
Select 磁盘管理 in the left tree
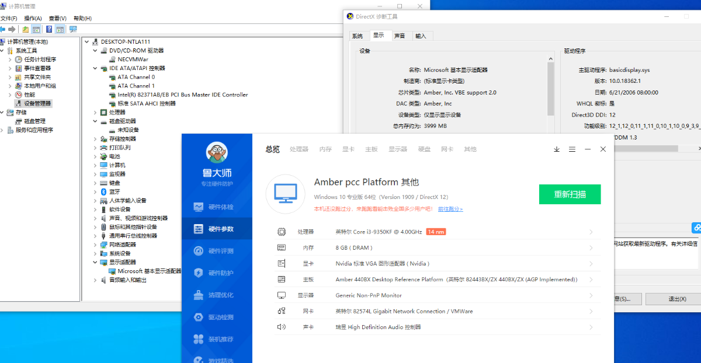pos(34,121)
